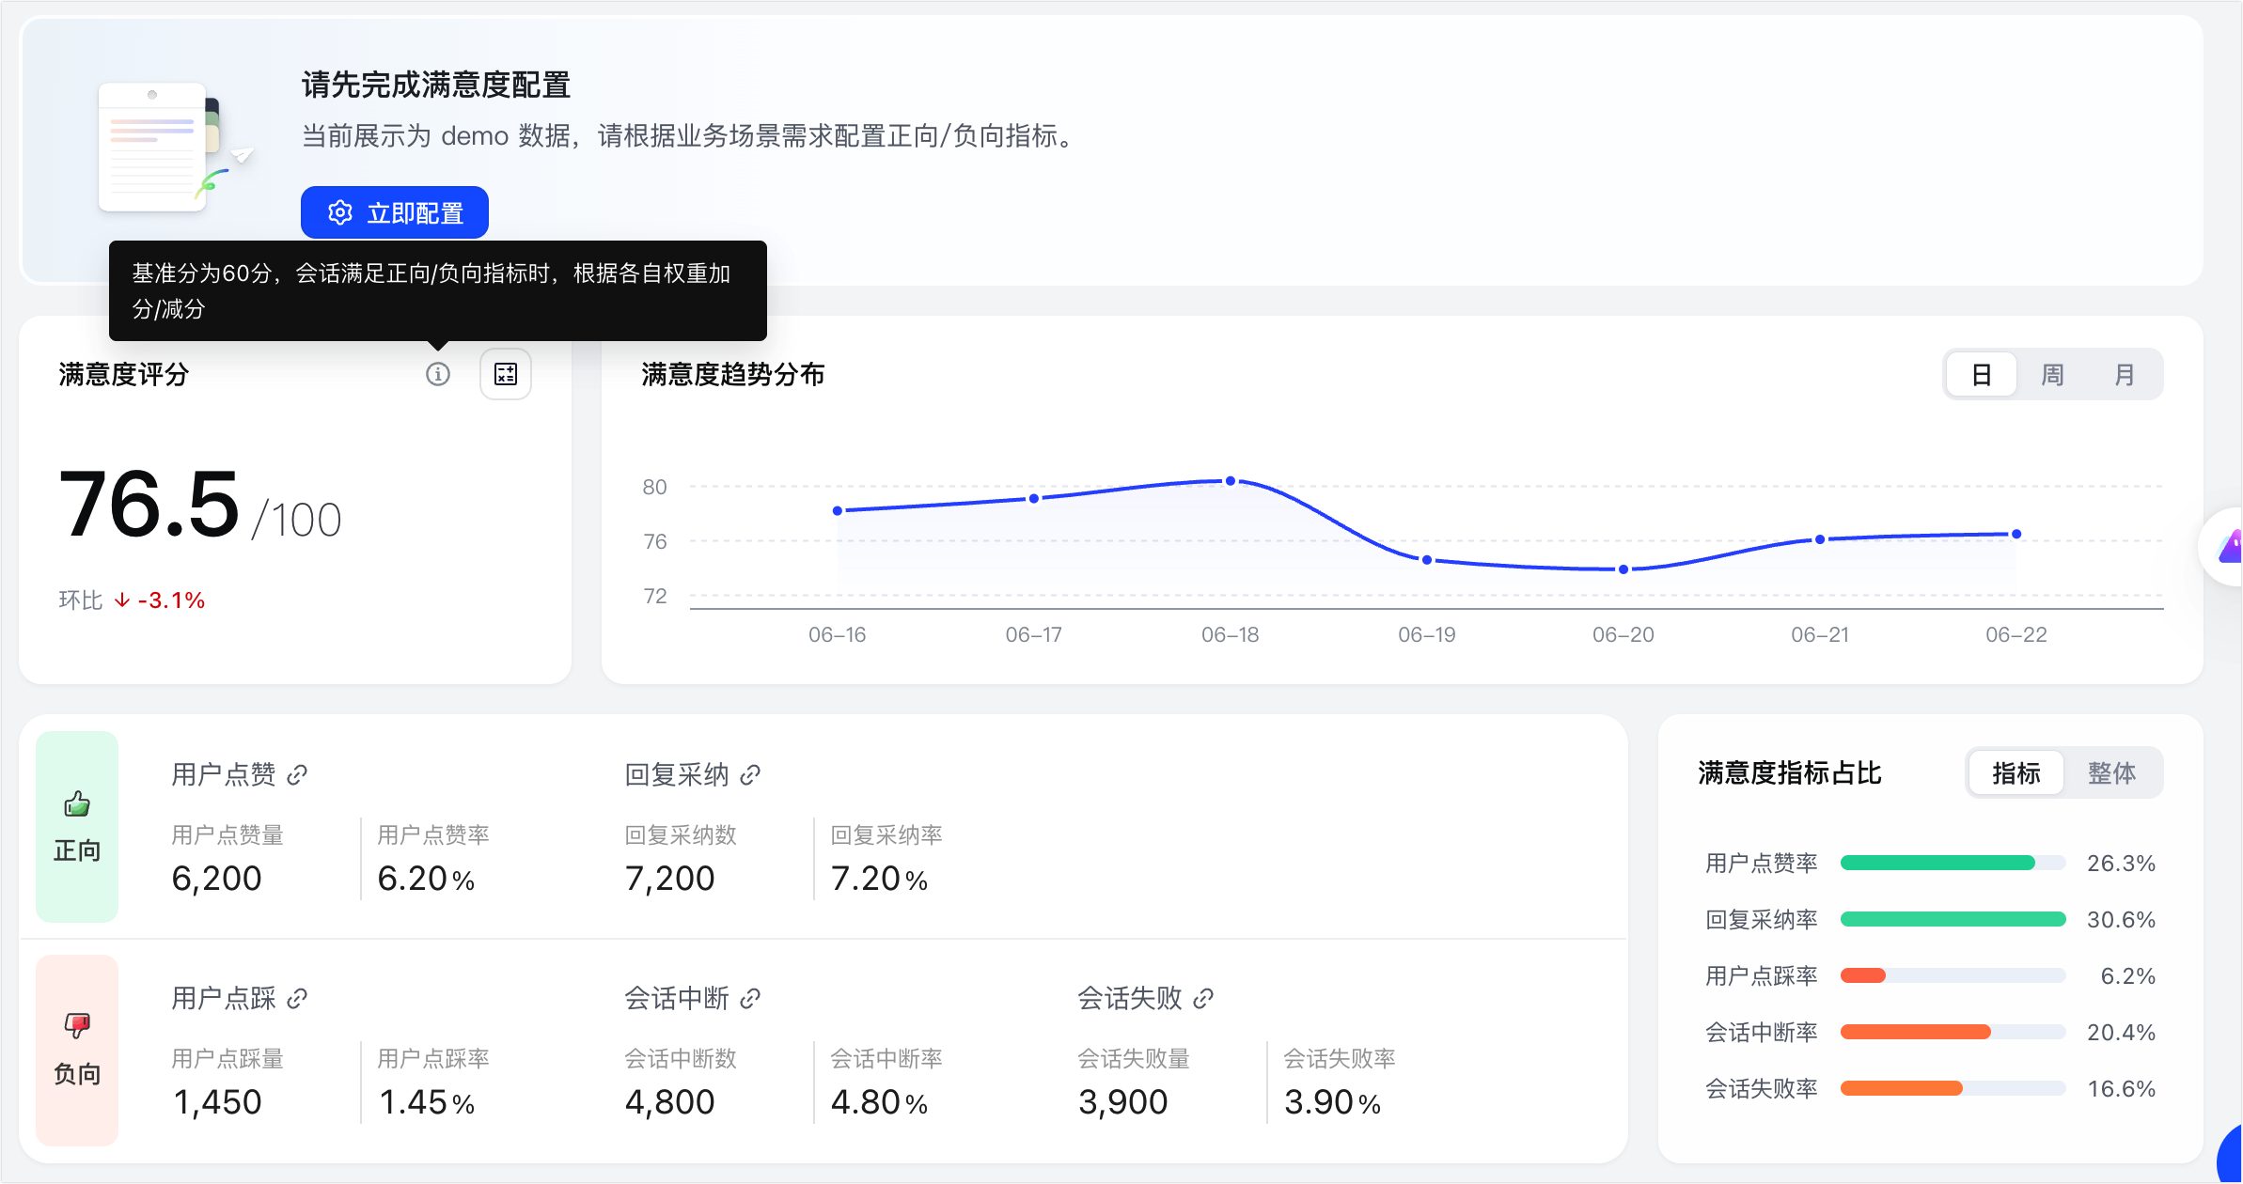Switch trend chart to 周 view
This screenshot has height=1184, width=2243.
click(2052, 374)
